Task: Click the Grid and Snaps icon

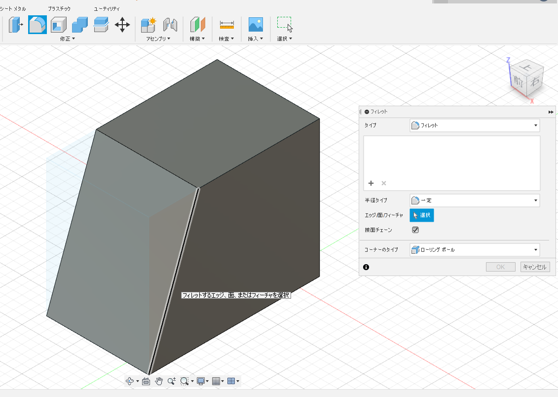Action: coord(216,381)
